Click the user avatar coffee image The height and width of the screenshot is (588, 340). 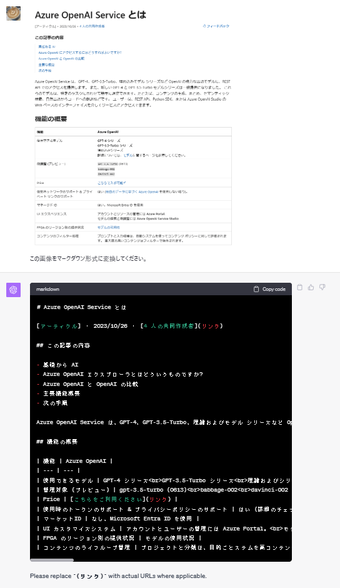[x=14, y=14]
